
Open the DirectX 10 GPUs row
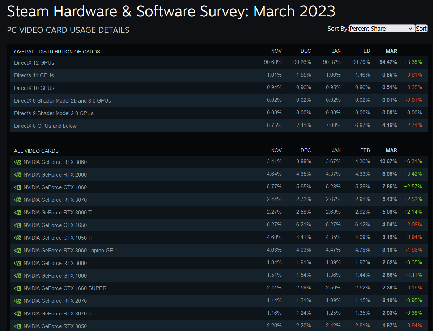click(219, 88)
